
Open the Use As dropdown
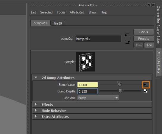pos(98,98)
